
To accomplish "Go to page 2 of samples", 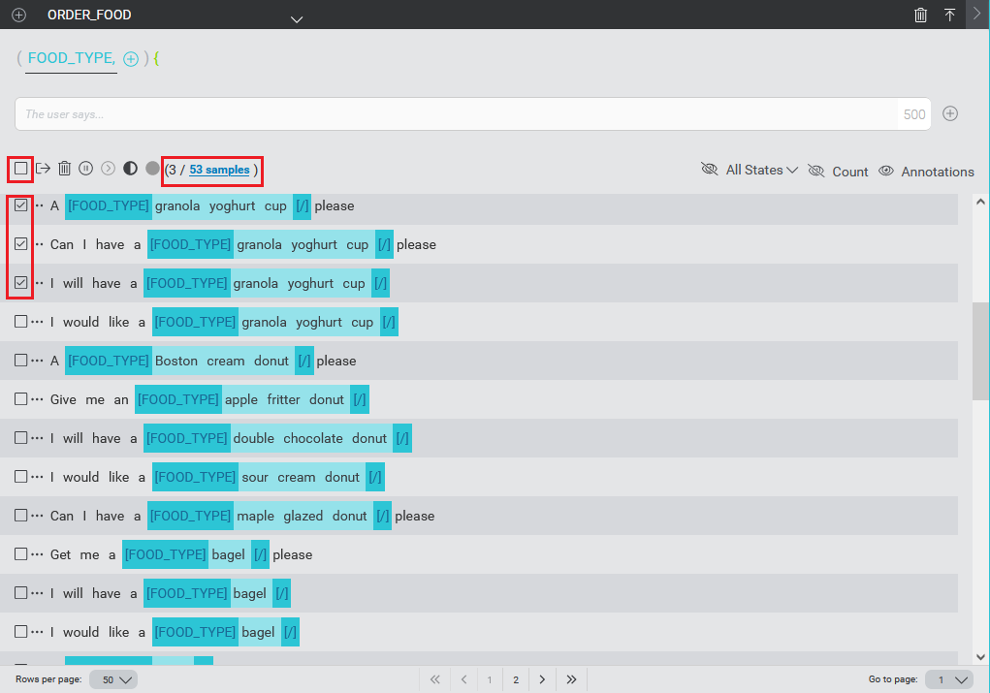I will point(516,679).
